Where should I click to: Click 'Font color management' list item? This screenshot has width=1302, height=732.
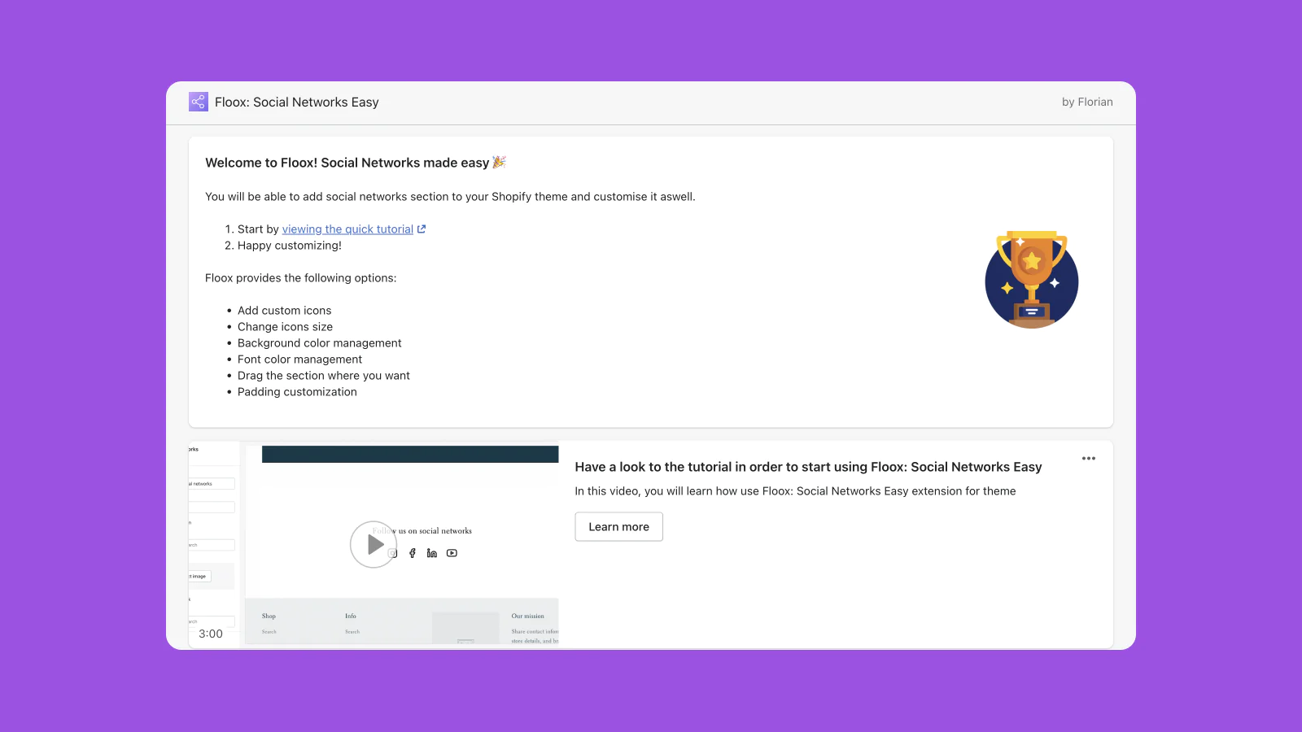click(299, 359)
